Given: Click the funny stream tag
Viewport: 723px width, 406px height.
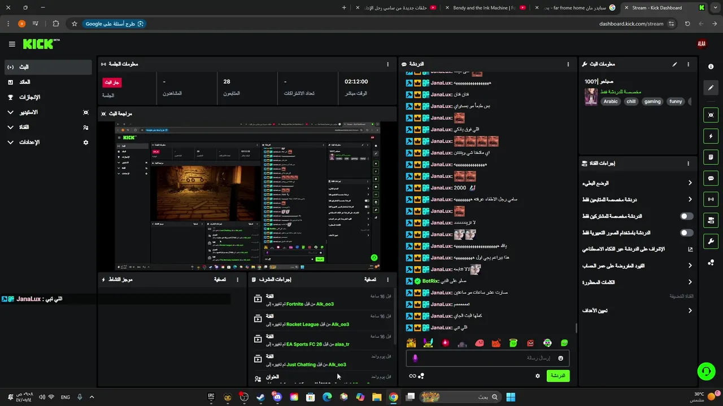Looking at the screenshot, I should click(x=676, y=101).
